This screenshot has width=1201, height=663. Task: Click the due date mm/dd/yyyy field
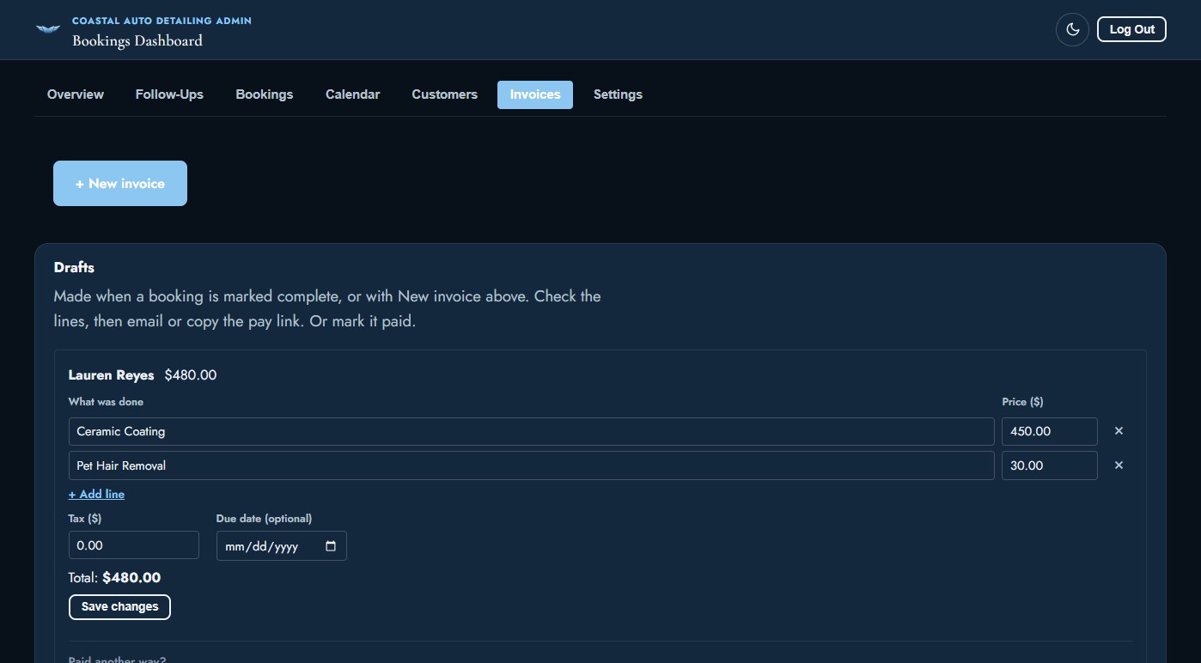click(281, 546)
